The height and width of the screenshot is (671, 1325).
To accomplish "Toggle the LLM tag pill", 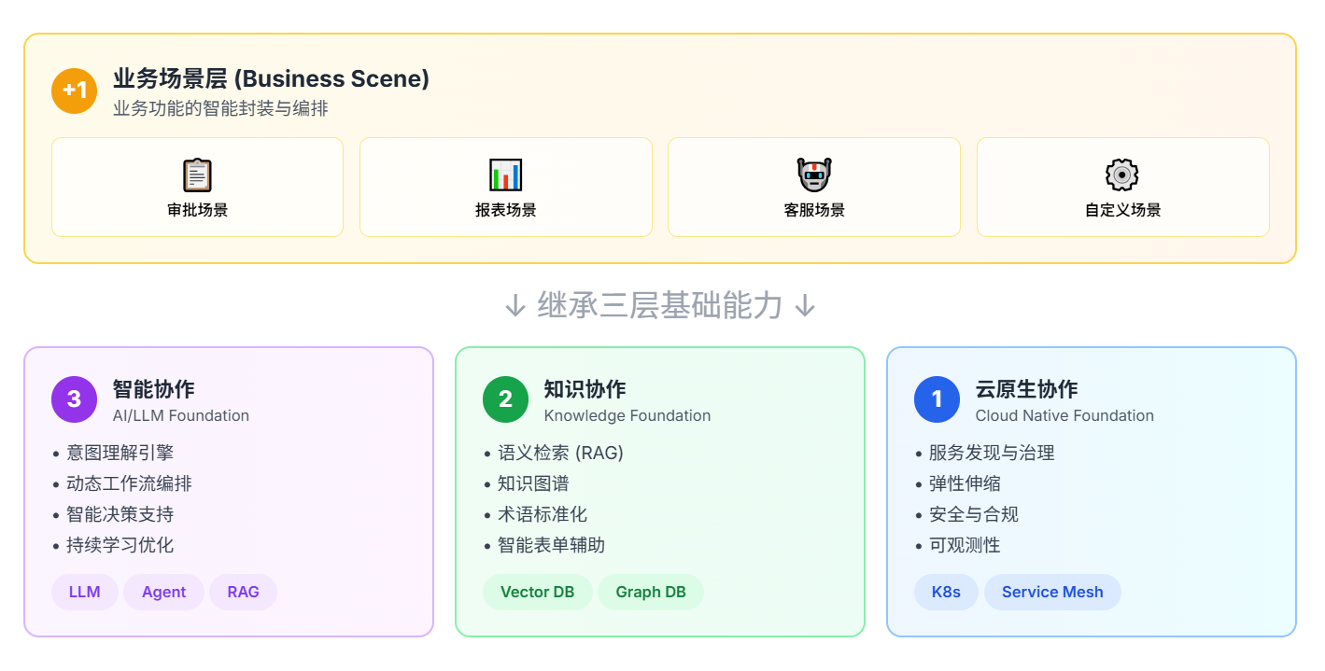I will coord(84,592).
